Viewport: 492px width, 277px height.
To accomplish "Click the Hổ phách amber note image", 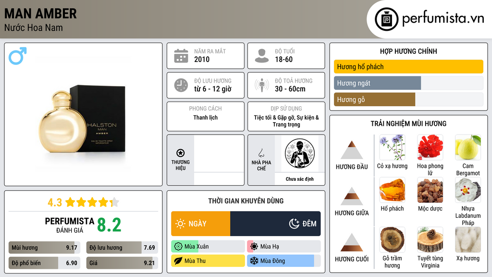I will [392, 190].
